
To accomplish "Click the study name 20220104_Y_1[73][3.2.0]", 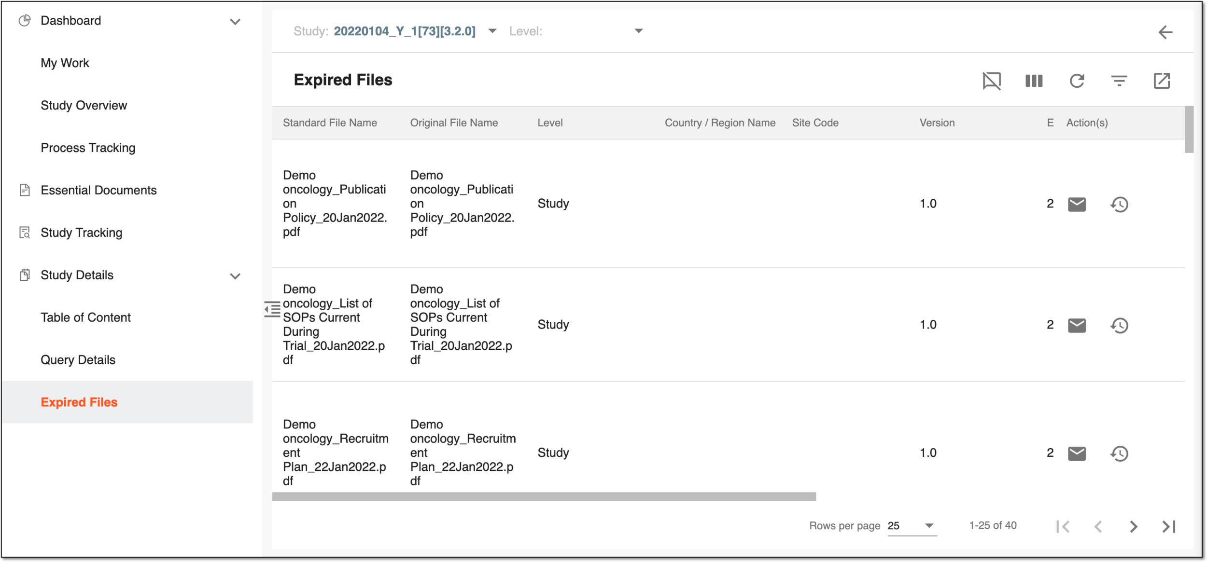I will [405, 31].
